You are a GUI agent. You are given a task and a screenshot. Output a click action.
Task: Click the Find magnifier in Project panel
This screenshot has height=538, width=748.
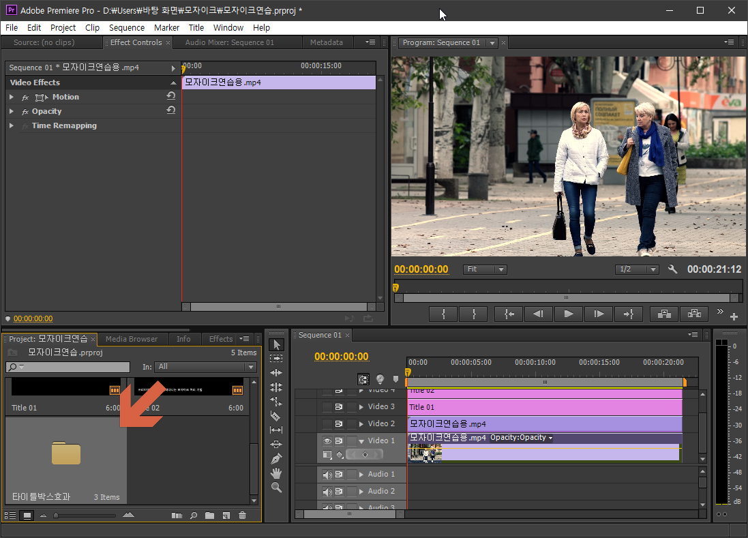pos(194,515)
